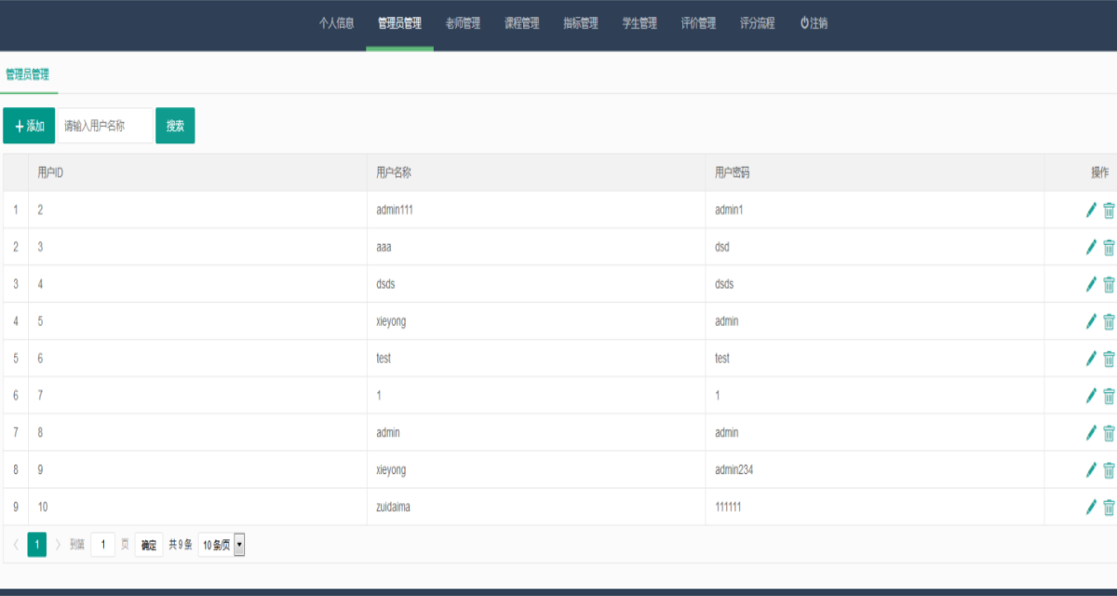Screen dimensions: 1117x596
Task: Open 评价管理 in the top navigation
Action: tap(698, 24)
